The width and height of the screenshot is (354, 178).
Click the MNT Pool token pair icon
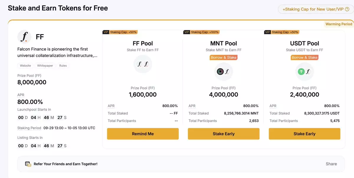pos(224,71)
